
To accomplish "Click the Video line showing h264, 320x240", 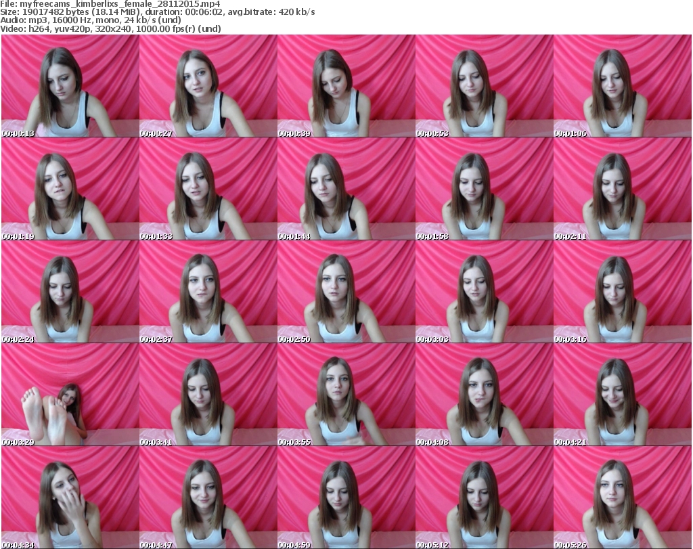I will [x=110, y=28].
